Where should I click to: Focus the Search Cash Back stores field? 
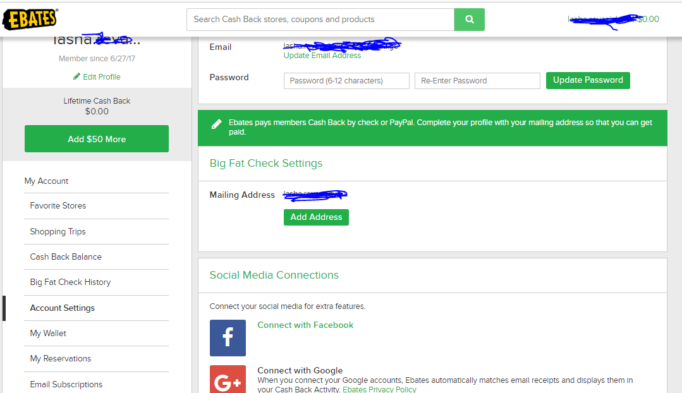coord(320,20)
